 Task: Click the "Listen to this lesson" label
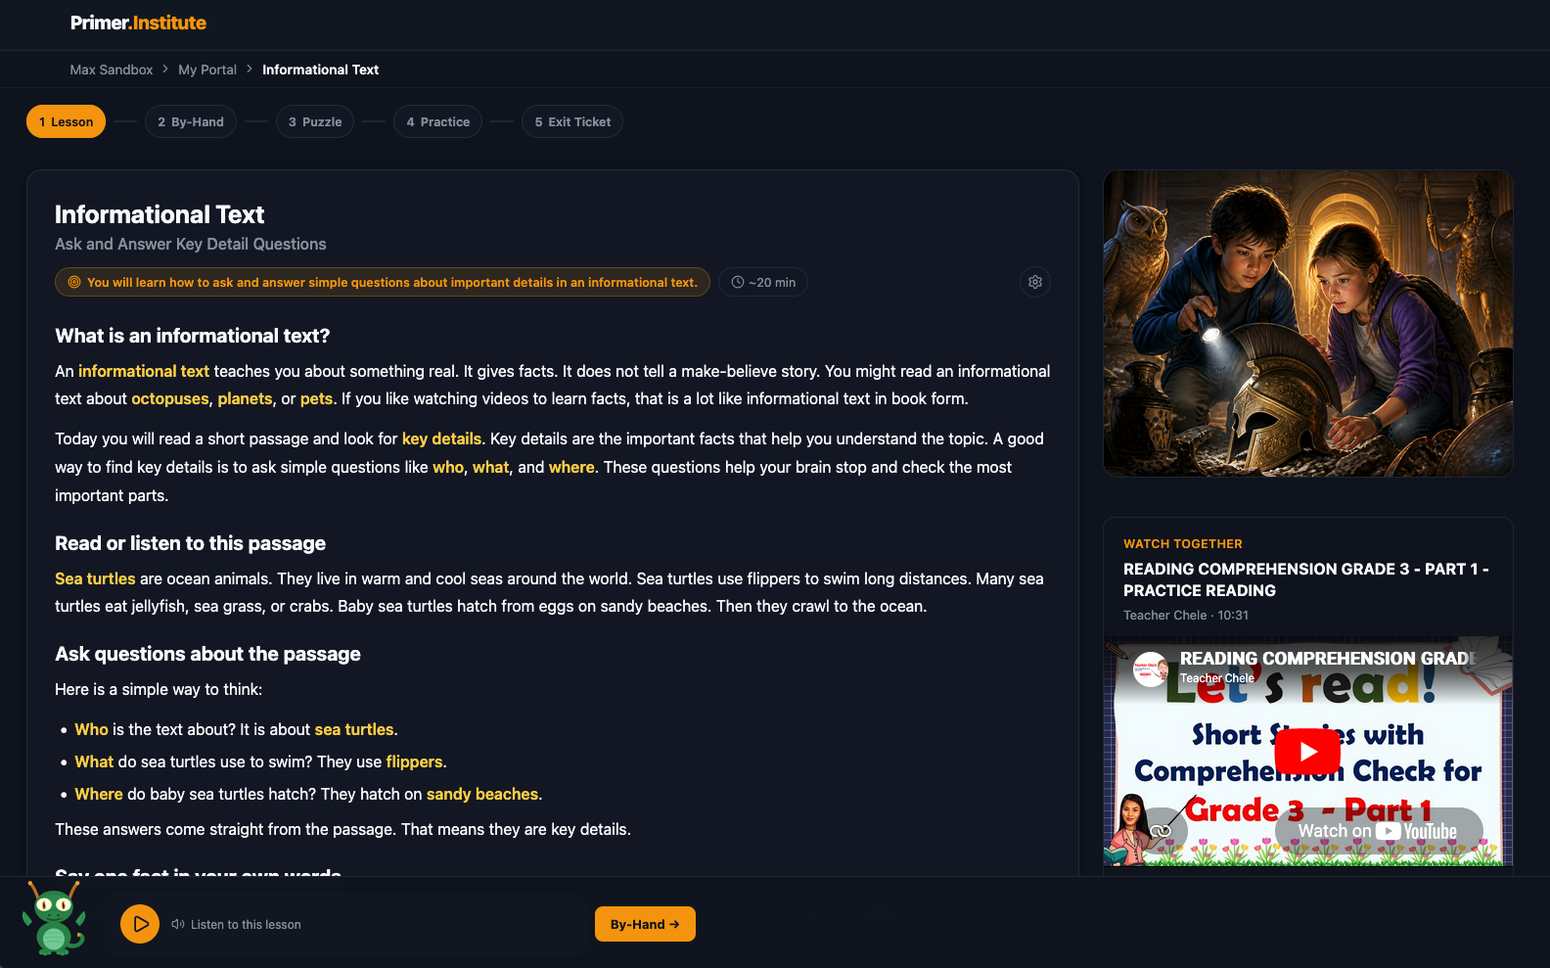pyautogui.click(x=246, y=924)
